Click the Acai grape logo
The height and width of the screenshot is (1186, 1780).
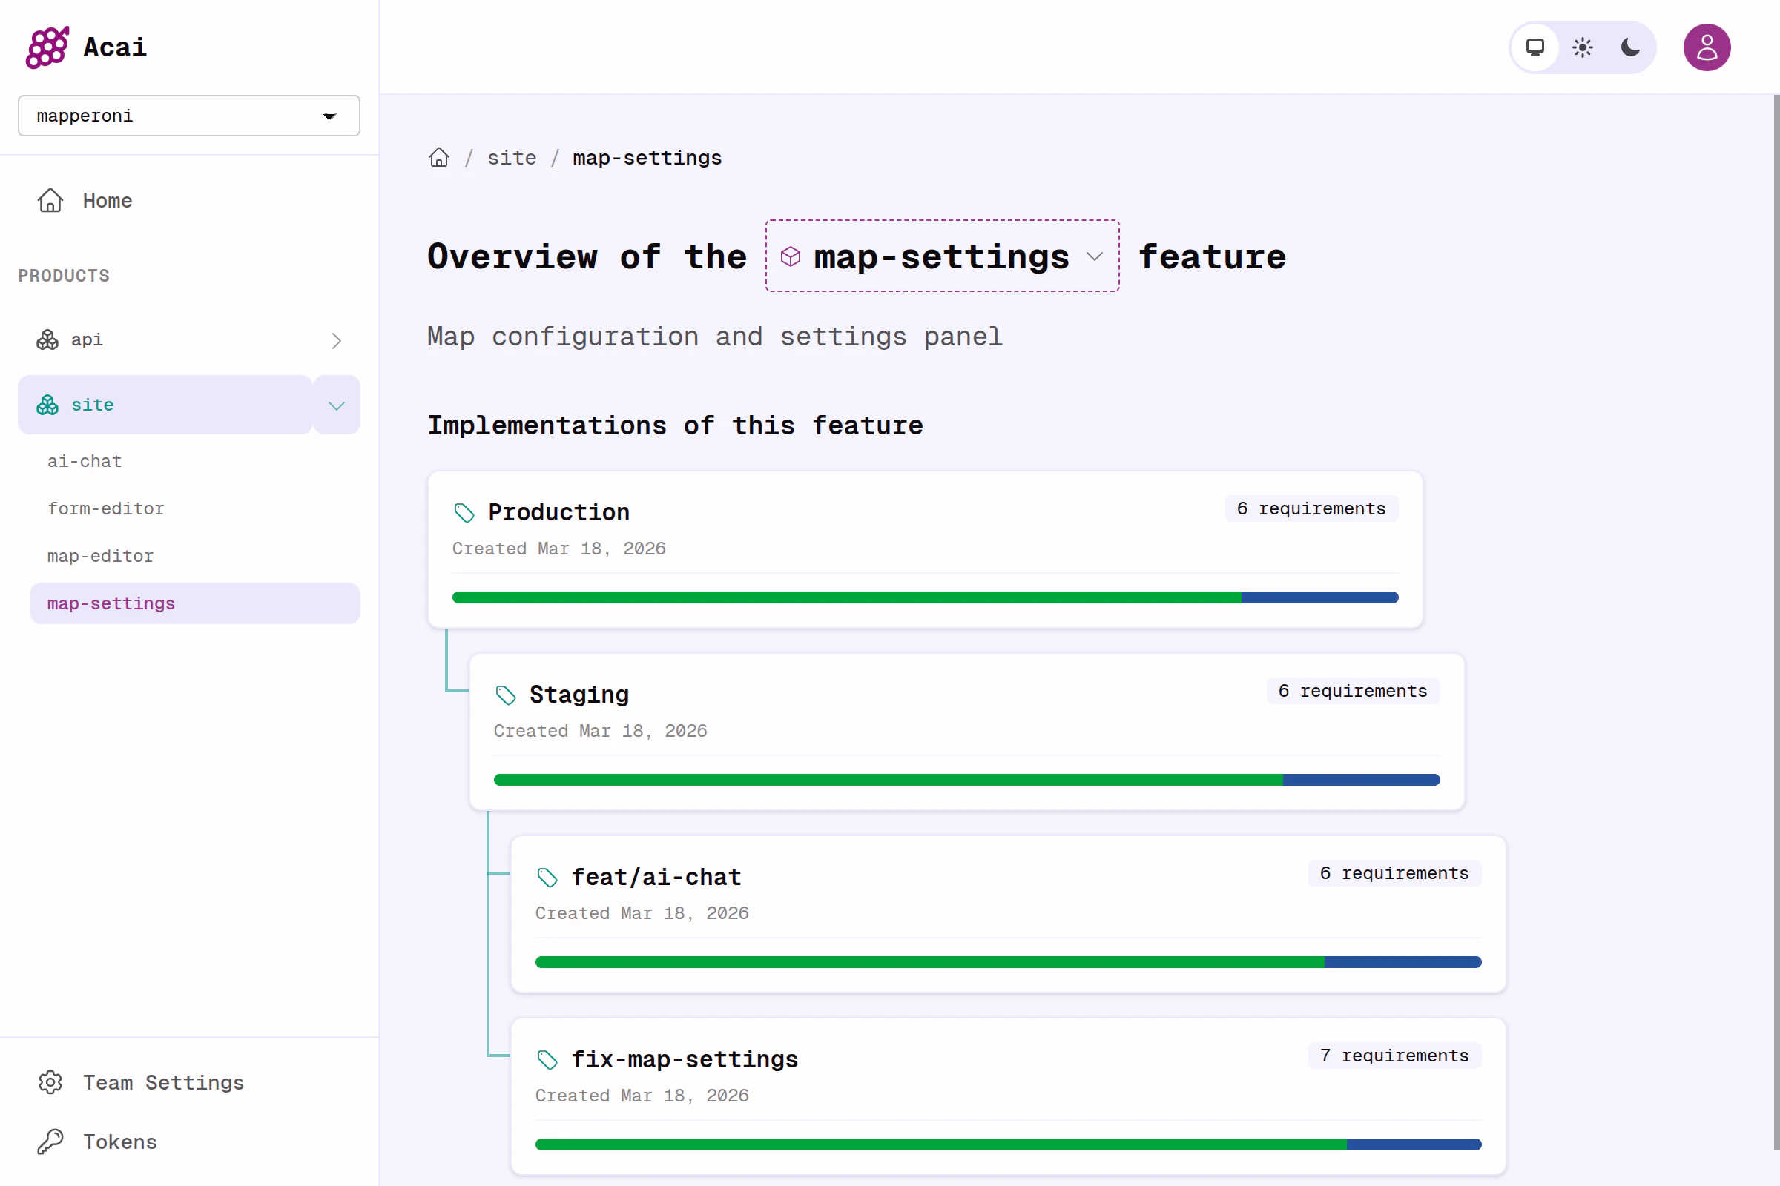point(47,47)
